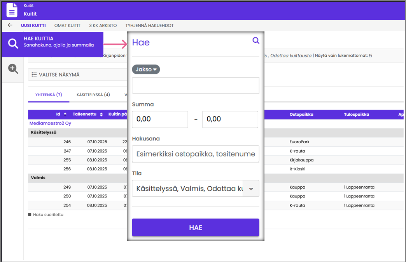
Task: Click the Hae kuittia search icon
Action: pyautogui.click(x=13, y=44)
